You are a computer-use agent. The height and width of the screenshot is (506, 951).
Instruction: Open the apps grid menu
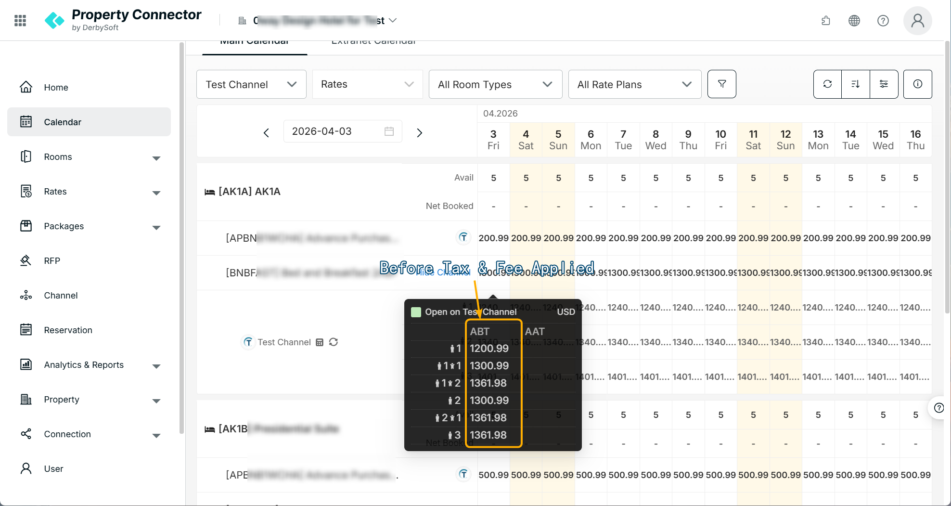click(x=20, y=20)
